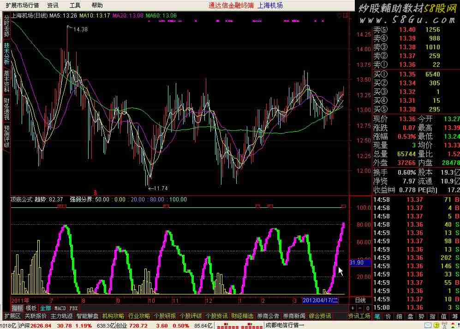The image size is (460, 329).
Task: Click the 顶底公式 indicator title
Action: [21, 199]
